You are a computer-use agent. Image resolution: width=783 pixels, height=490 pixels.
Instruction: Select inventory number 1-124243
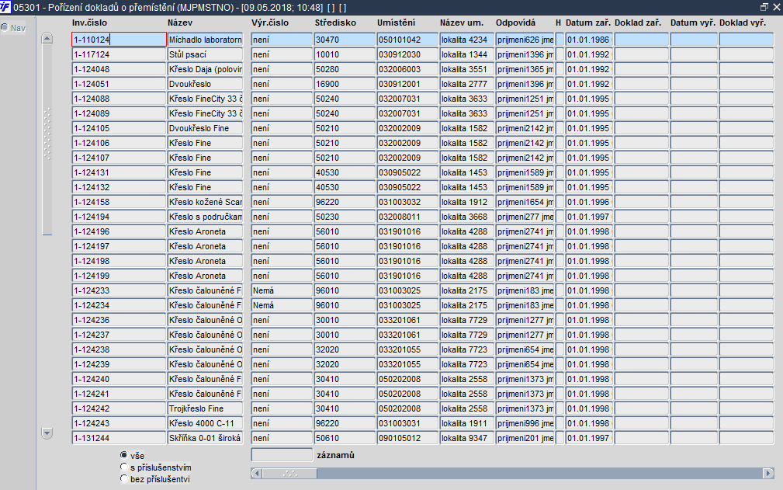point(119,423)
